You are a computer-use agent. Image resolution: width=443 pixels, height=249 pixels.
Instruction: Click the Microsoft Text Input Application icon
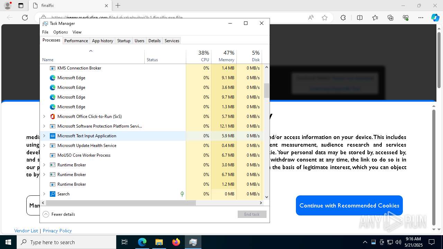point(53,136)
